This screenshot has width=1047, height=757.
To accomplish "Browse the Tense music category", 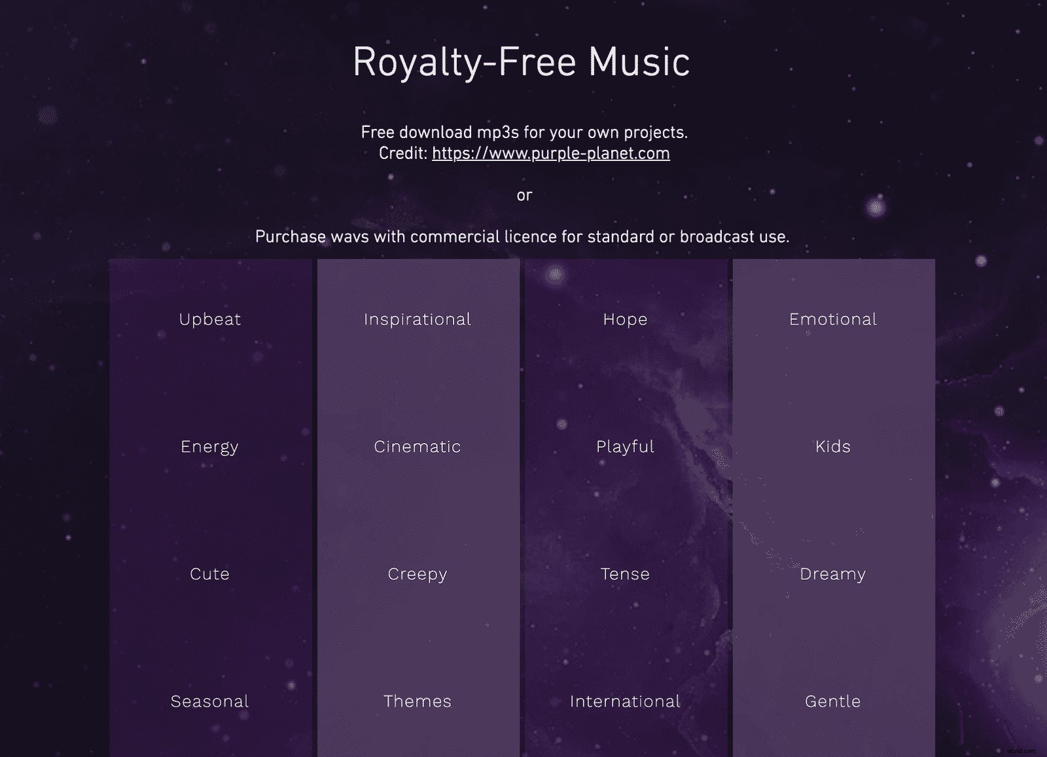I will [x=624, y=574].
